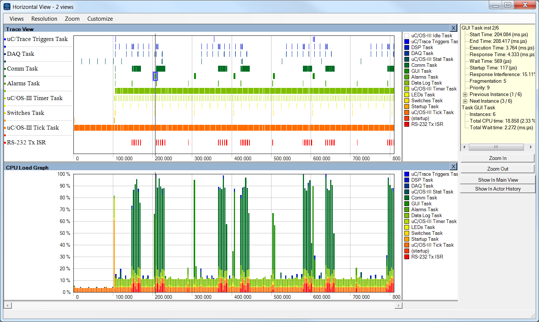Select Switches Task row label
The image size is (539, 322).
pos(25,113)
